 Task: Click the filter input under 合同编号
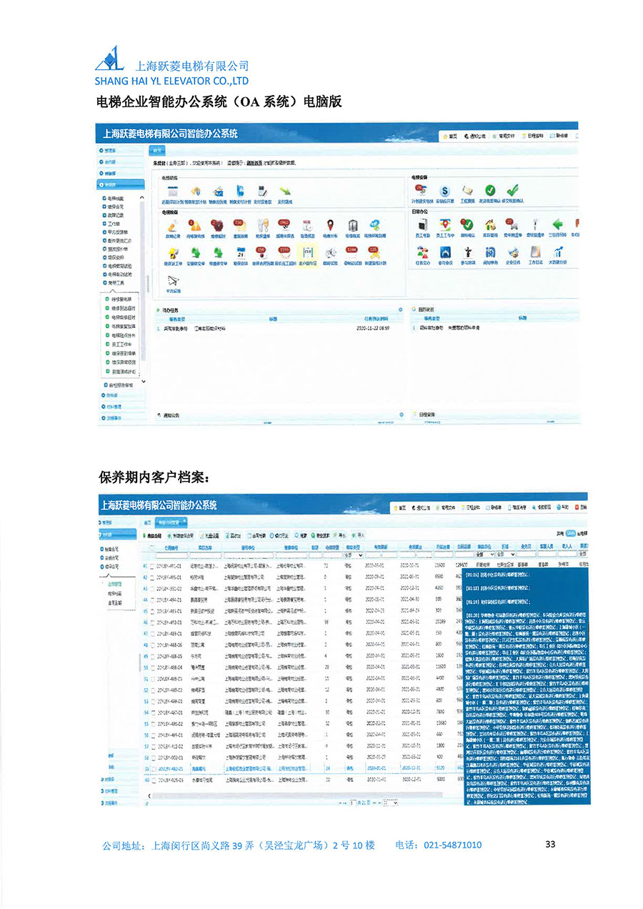tap(171, 555)
